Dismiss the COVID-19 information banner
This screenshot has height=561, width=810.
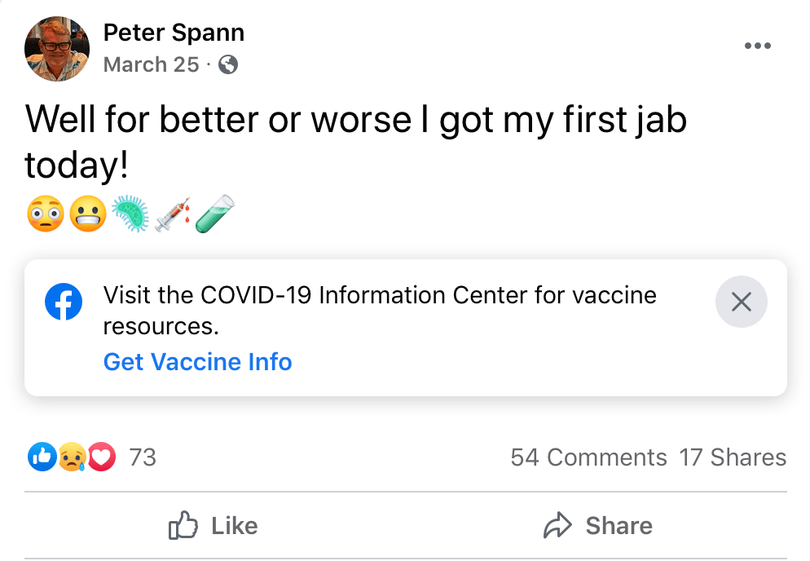pyautogui.click(x=741, y=303)
